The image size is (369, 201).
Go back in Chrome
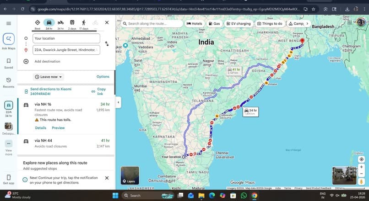(5, 9)
